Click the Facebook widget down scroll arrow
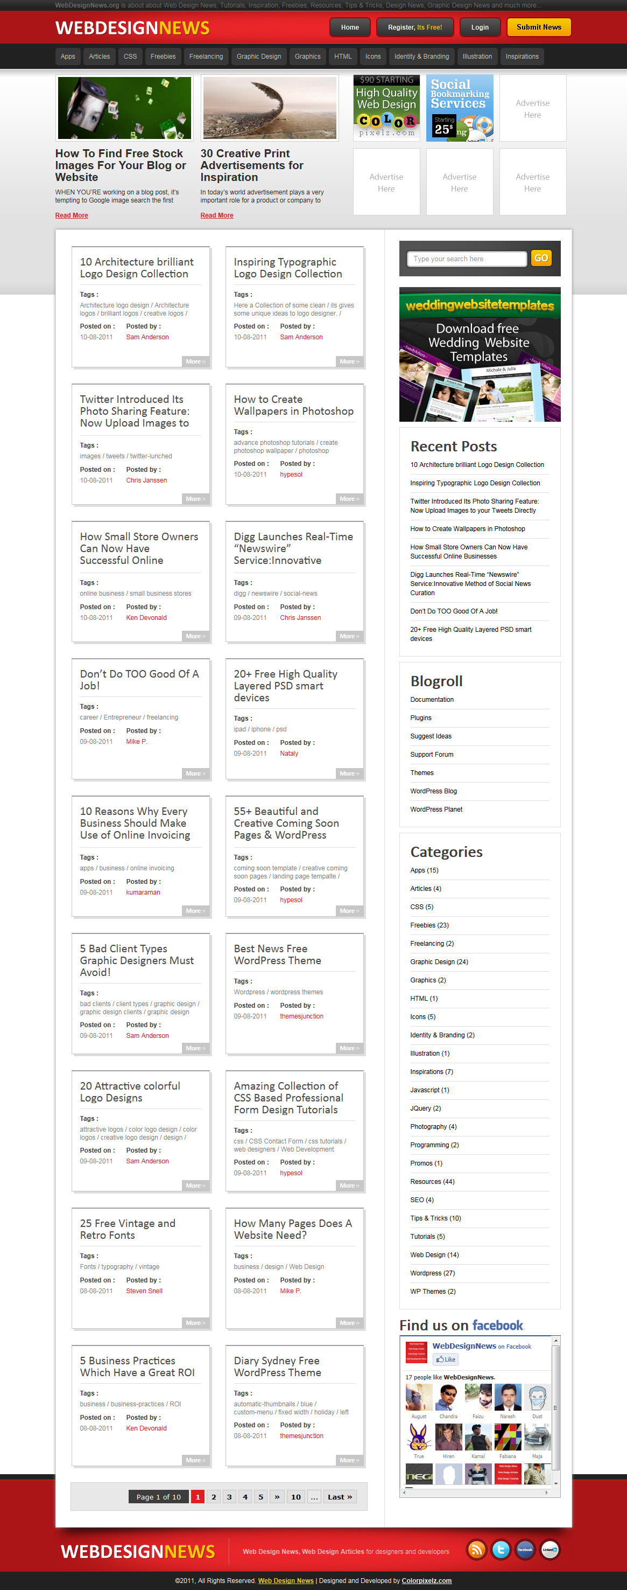This screenshot has width=627, height=1590. (x=555, y=1483)
